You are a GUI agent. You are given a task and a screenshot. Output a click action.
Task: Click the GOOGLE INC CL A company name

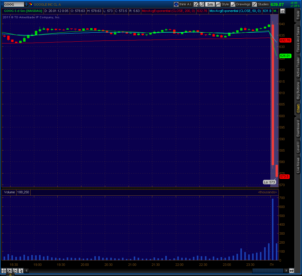47,4
